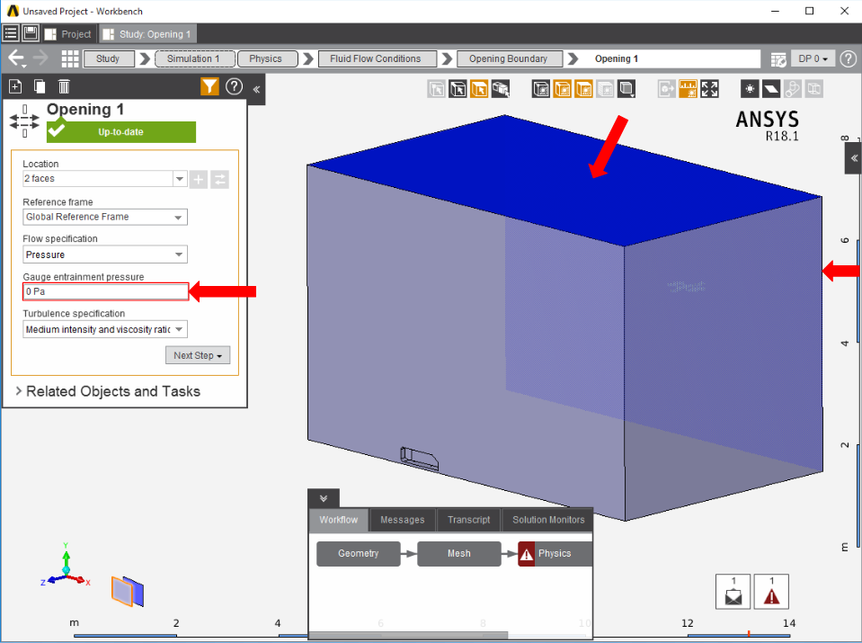
Task: Click the greyed wireframe cube icon
Action: (813, 88)
